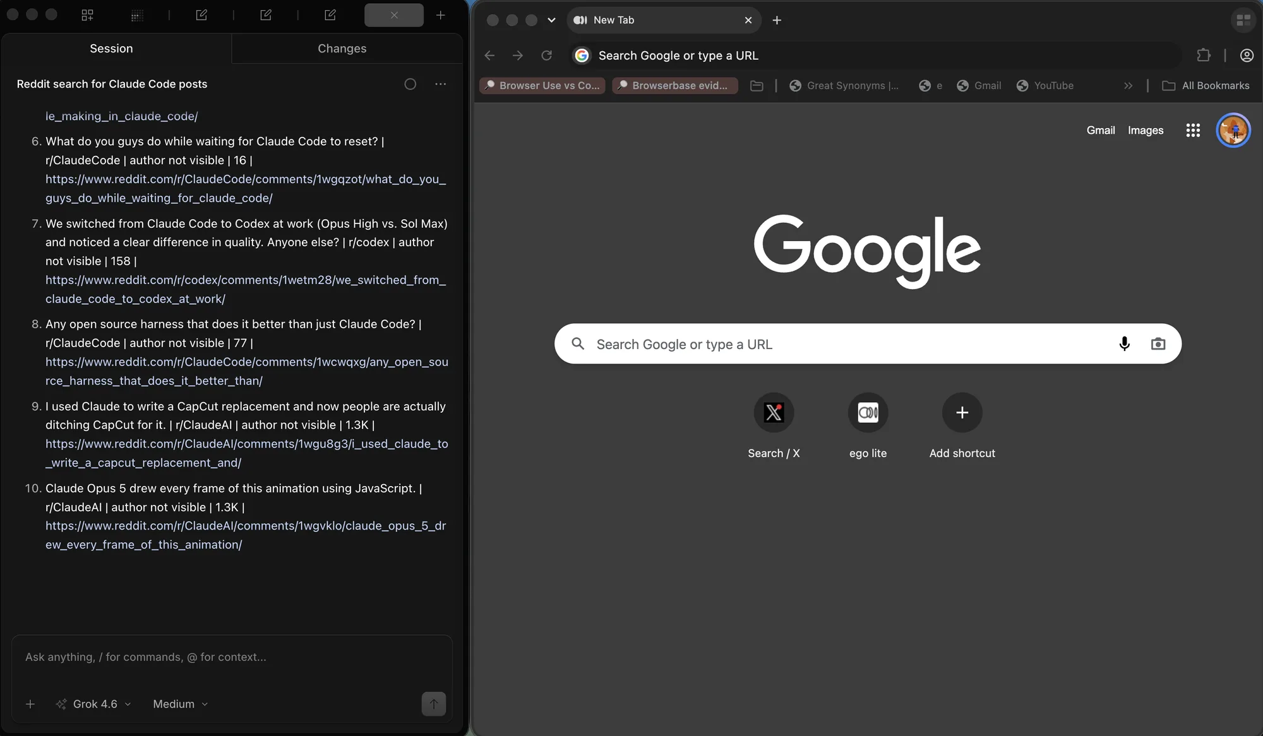Open the add-workspace grid-plus icon
1263x736 pixels.
[x=87, y=15]
